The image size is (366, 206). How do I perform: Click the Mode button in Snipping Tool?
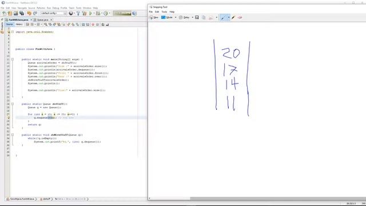click(167, 18)
